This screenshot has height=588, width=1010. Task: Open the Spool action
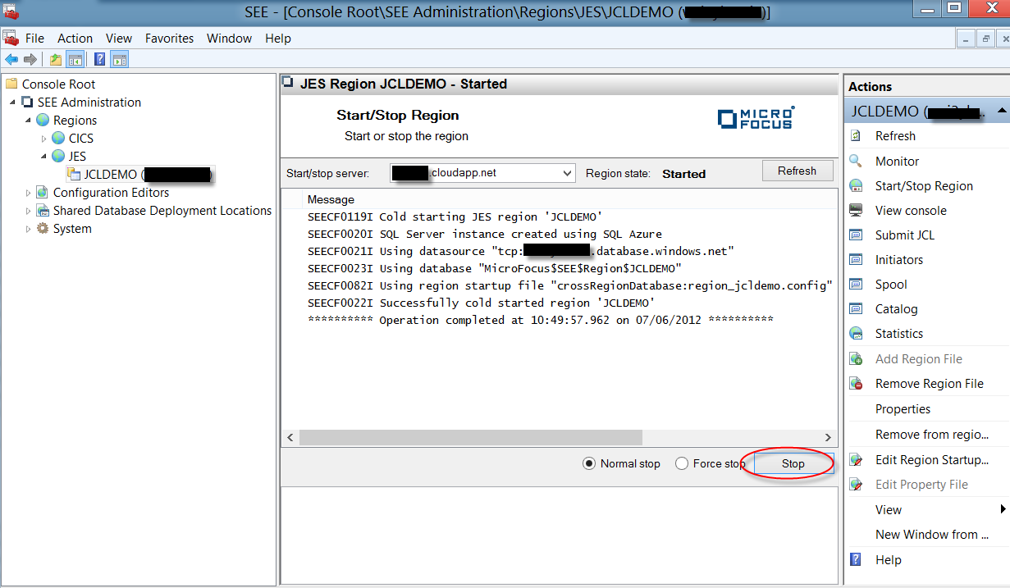pyautogui.click(x=891, y=285)
